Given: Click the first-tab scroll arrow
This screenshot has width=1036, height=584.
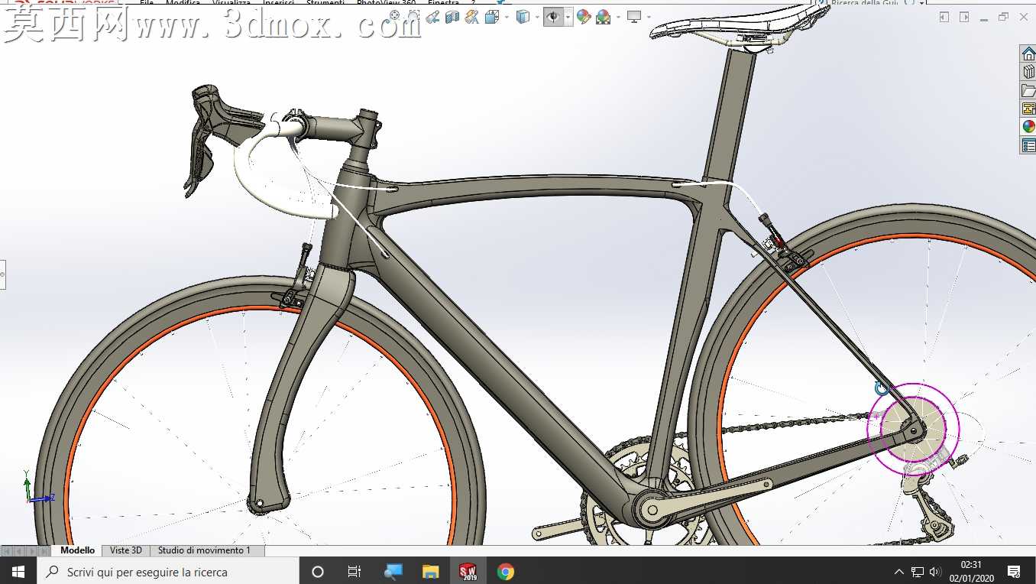Looking at the screenshot, I should tap(7, 551).
